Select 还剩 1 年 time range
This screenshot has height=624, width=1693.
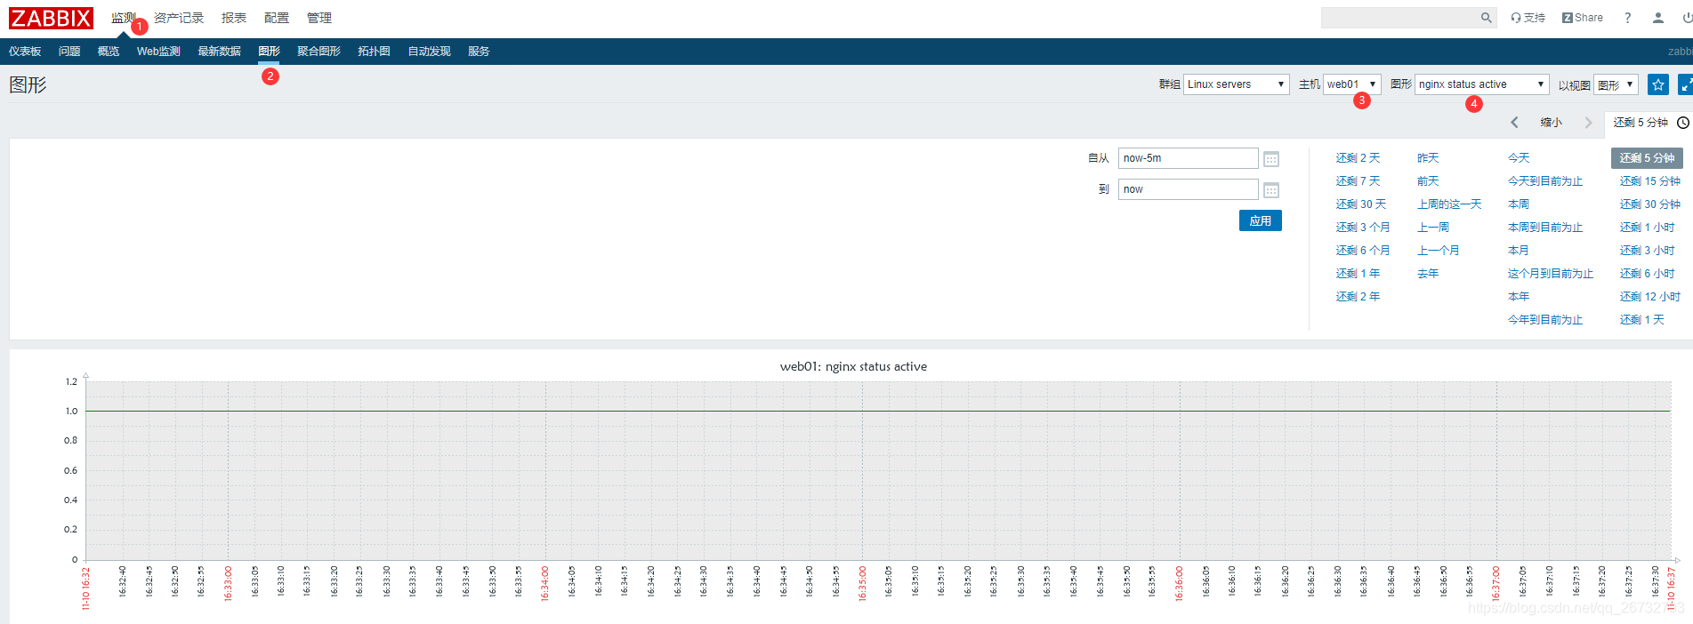coord(1358,274)
